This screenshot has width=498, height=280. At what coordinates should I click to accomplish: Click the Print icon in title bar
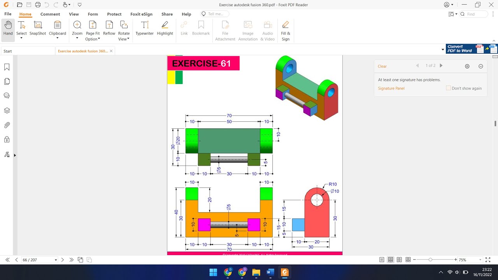(x=38, y=5)
